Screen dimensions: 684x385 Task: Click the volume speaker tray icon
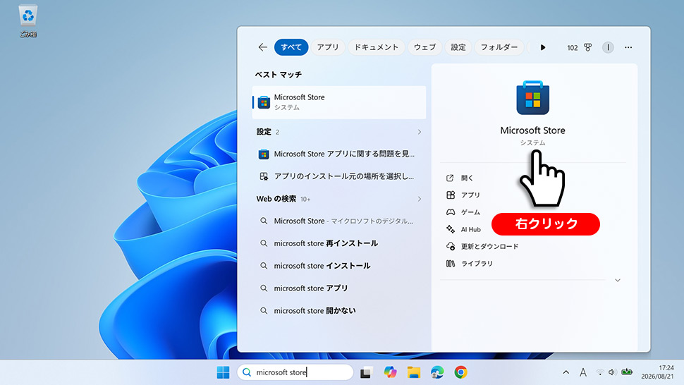coord(612,372)
